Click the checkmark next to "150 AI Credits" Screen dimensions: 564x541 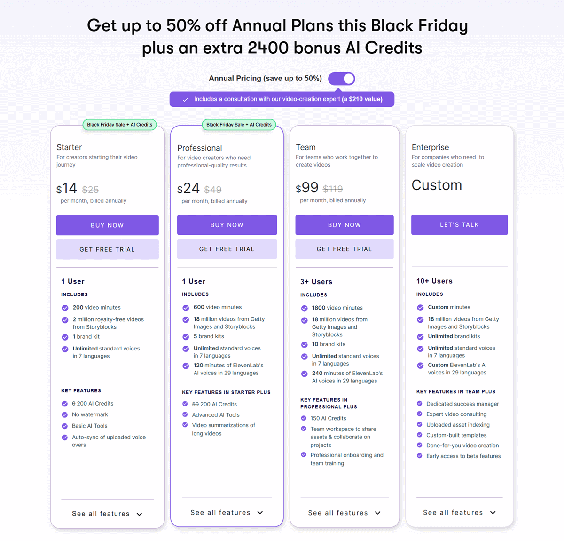coord(304,418)
